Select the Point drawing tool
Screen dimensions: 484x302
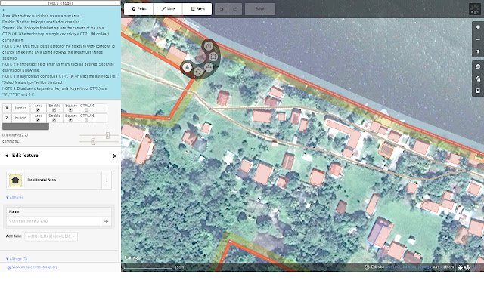pyautogui.click(x=139, y=9)
